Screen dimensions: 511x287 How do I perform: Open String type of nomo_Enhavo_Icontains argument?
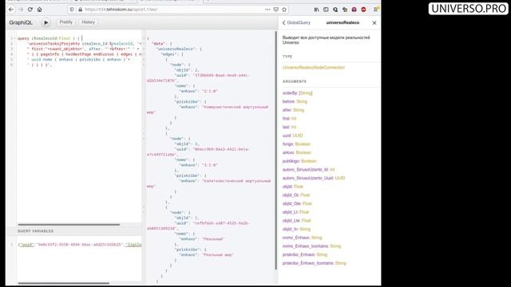pyautogui.click(x=335, y=246)
